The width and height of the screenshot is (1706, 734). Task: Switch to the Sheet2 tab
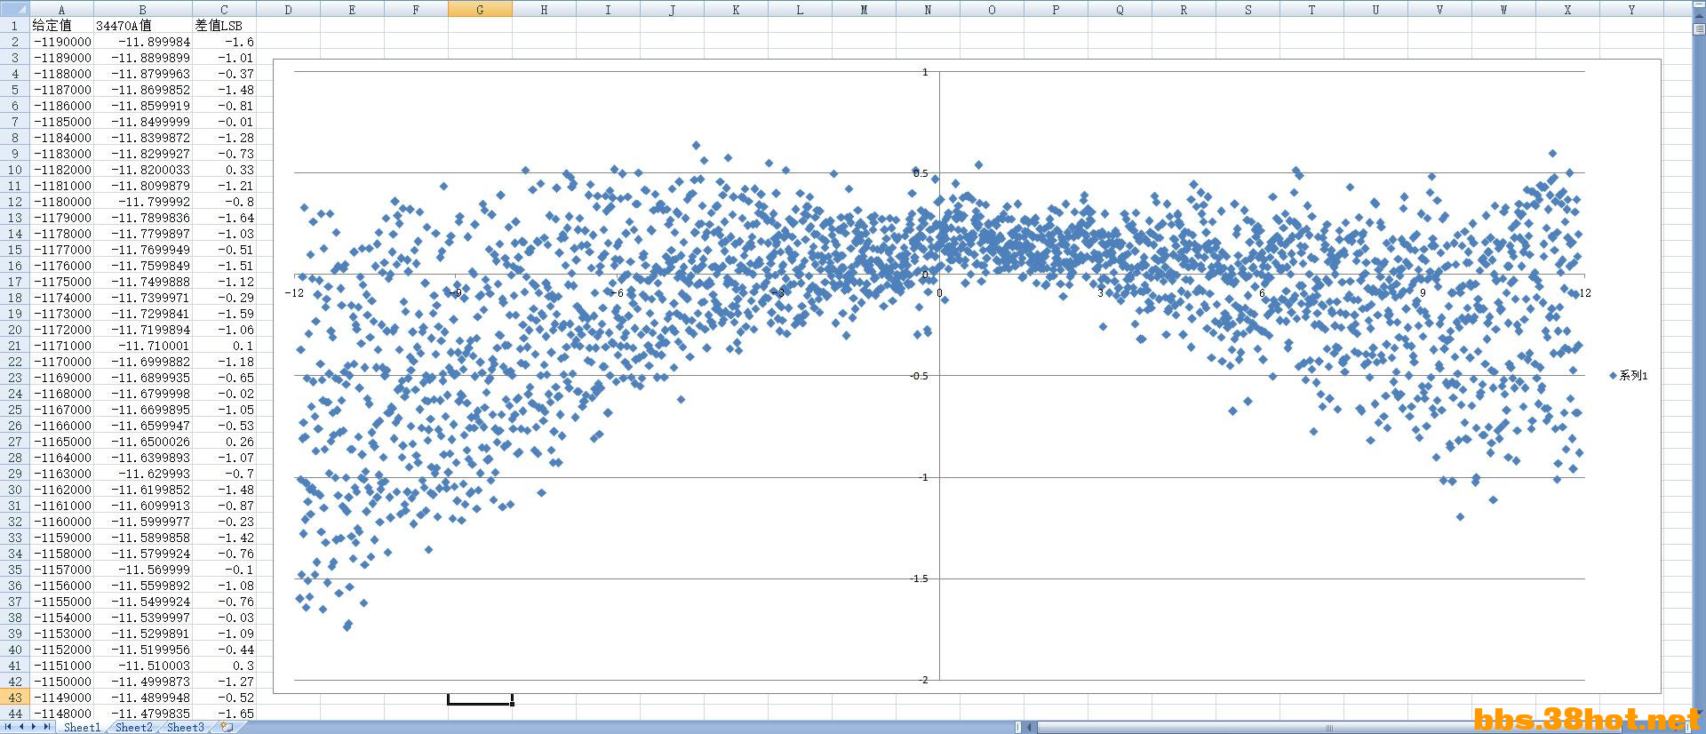(x=133, y=727)
